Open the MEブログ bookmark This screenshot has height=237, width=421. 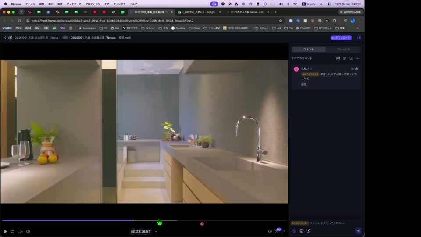[130, 28]
